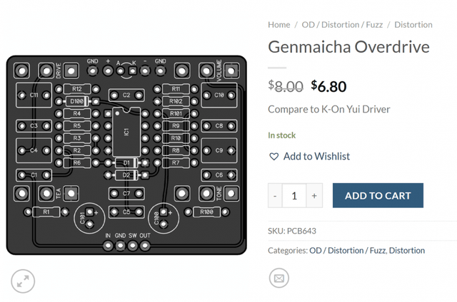Go to Home in the breadcrumb
Image resolution: width=457 pixels, height=302 pixels.
[x=278, y=24]
